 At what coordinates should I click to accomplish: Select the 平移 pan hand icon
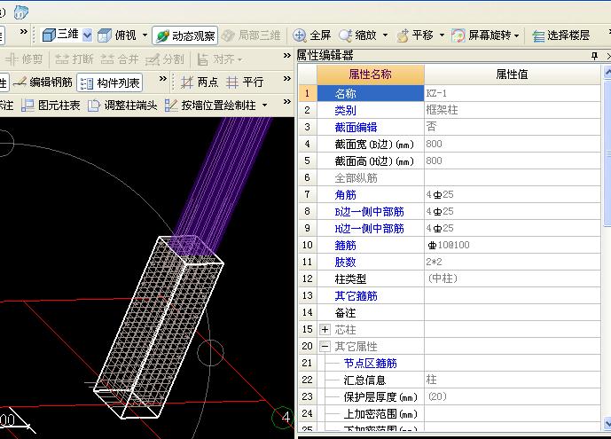point(403,35)
